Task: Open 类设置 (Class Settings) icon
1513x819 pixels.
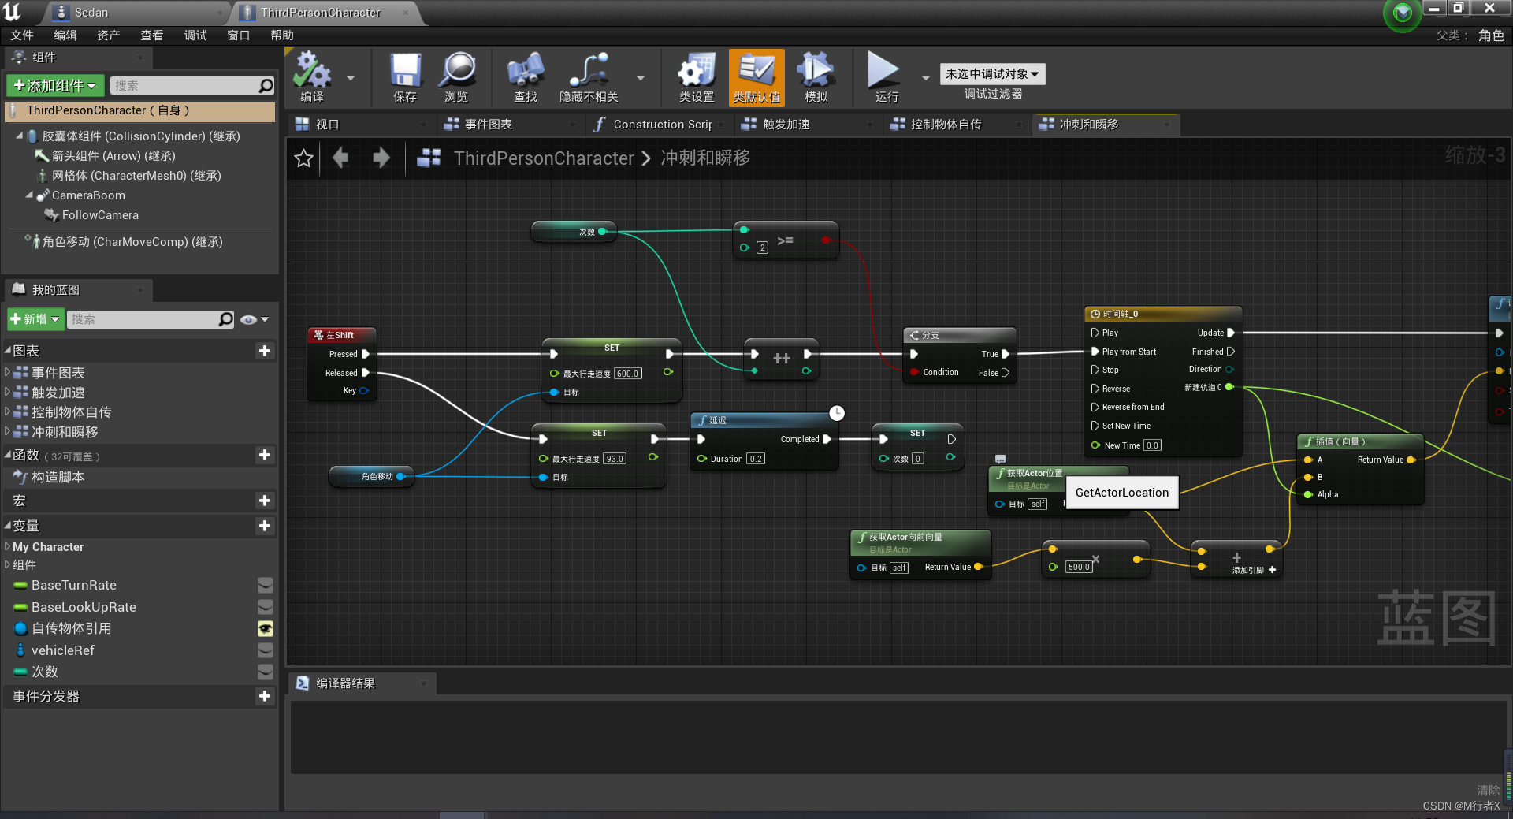Action: (x=697, y=70)
